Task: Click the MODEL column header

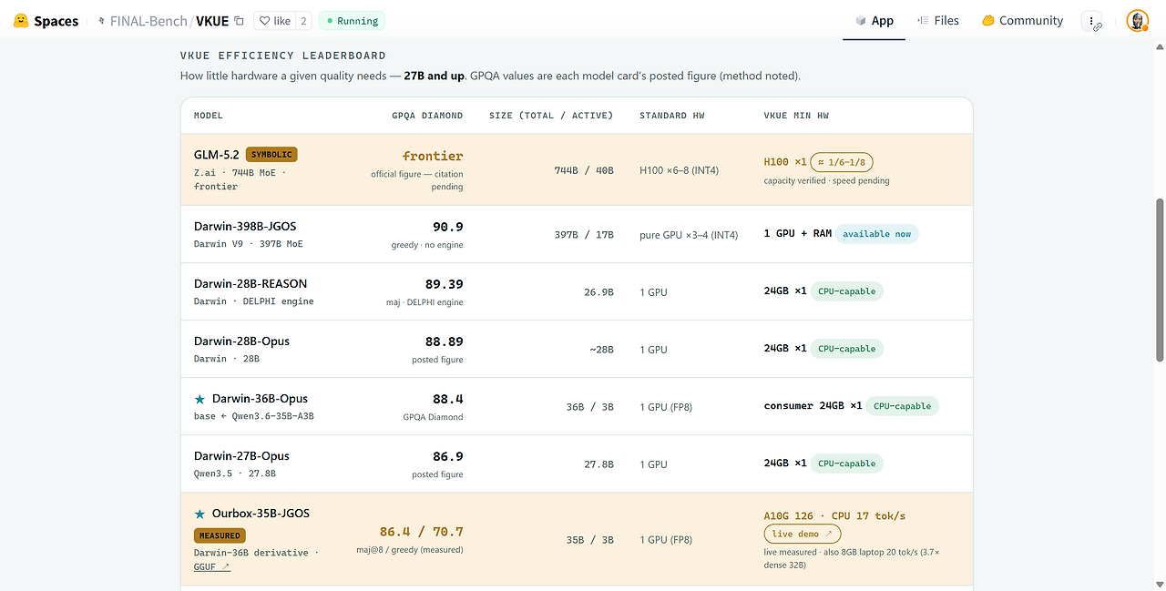Action: tap(209, 116)
